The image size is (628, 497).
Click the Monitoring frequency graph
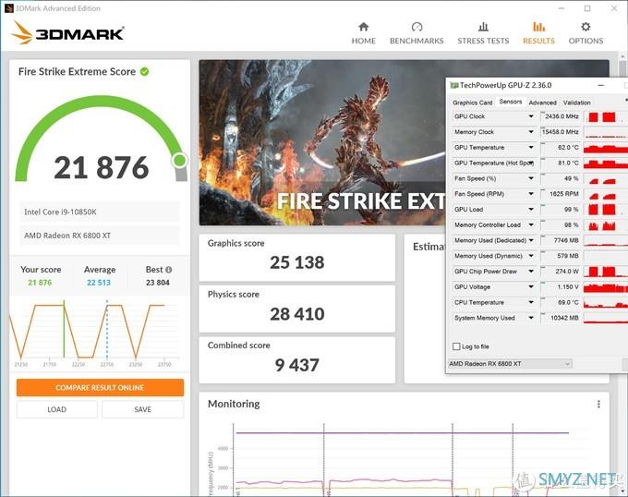[403, 458]
